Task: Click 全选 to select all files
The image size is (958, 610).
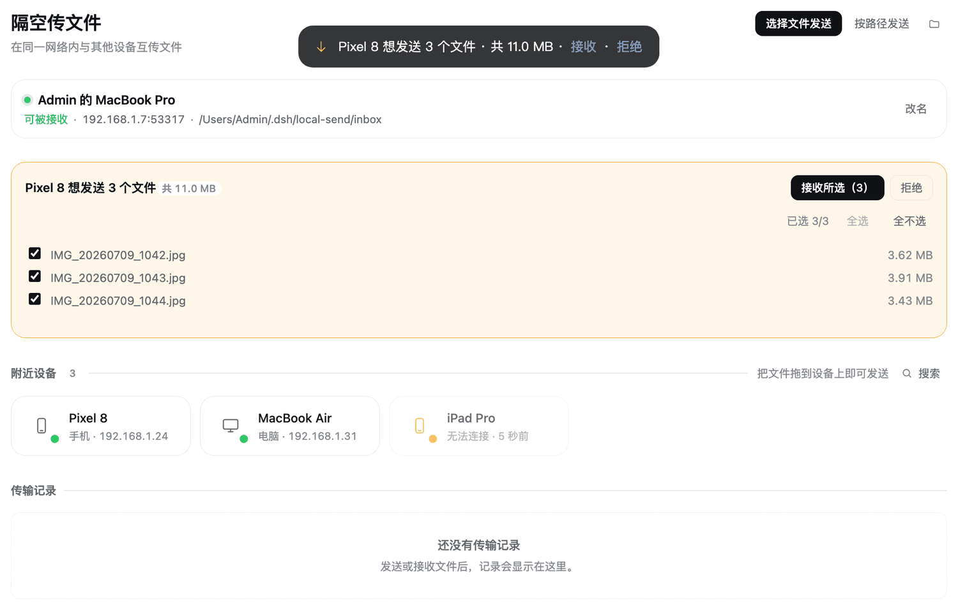Action: 858,221
